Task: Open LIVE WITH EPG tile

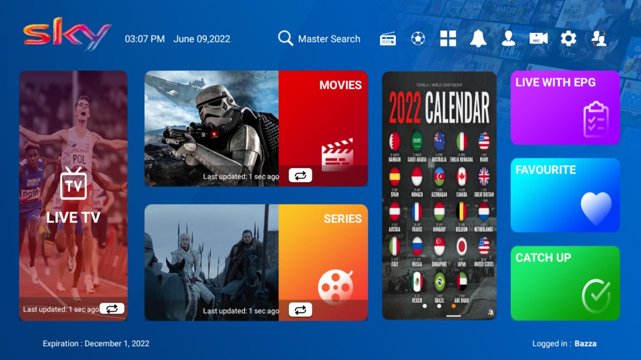Action: [x=565, y=107]
